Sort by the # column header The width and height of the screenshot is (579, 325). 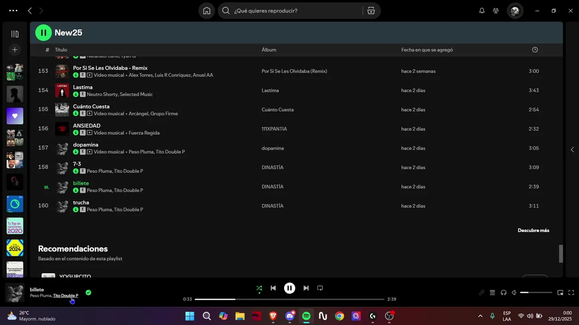point(47,50)
